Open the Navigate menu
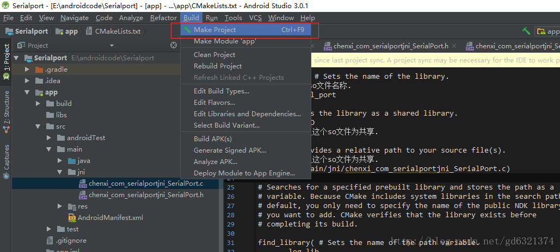 [x=75, y=18]
